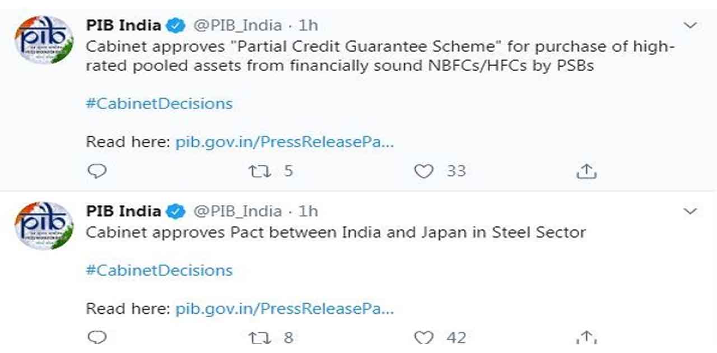Viewport: 717px width, 353px height.
Task: Share the India-Japan Steel Sector tweet
Action: pyautogui.click(x=586, y=337)
